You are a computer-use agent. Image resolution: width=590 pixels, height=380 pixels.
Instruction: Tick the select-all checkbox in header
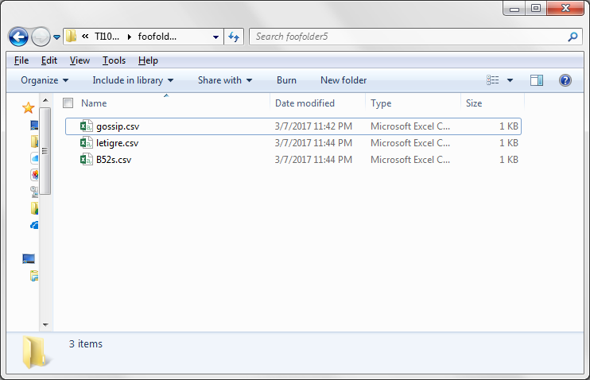pos(68,103)
